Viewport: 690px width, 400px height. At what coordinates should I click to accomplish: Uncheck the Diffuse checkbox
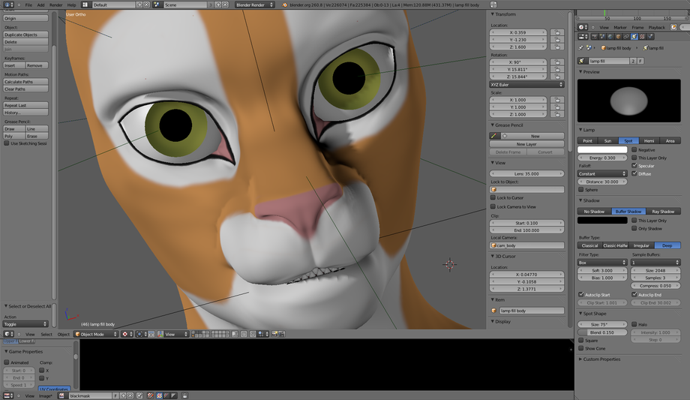[634, 173]
